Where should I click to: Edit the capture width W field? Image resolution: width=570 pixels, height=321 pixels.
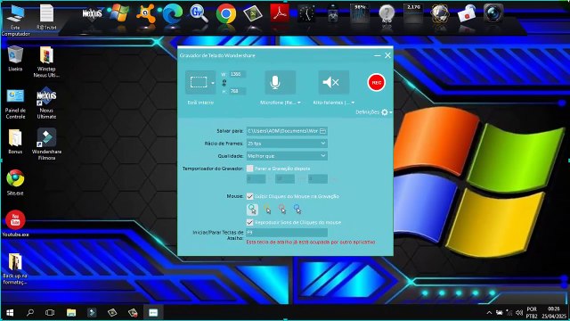coord(238,74)
